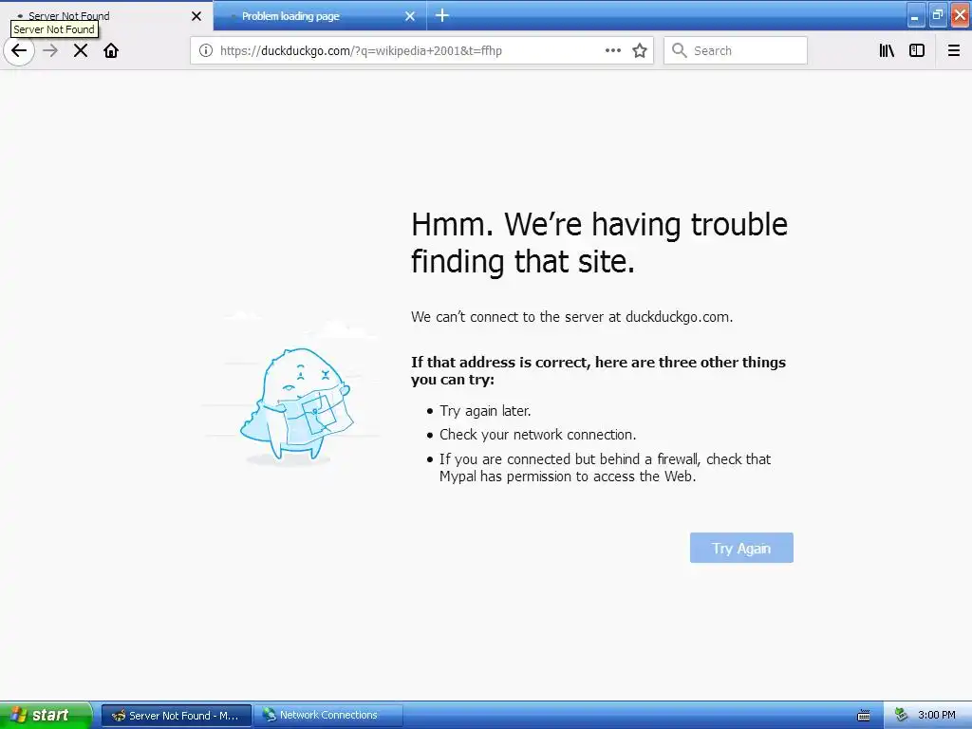Click the dinosaur map illustration
This screenshot has width=972, height=729.
pos(296,405)
